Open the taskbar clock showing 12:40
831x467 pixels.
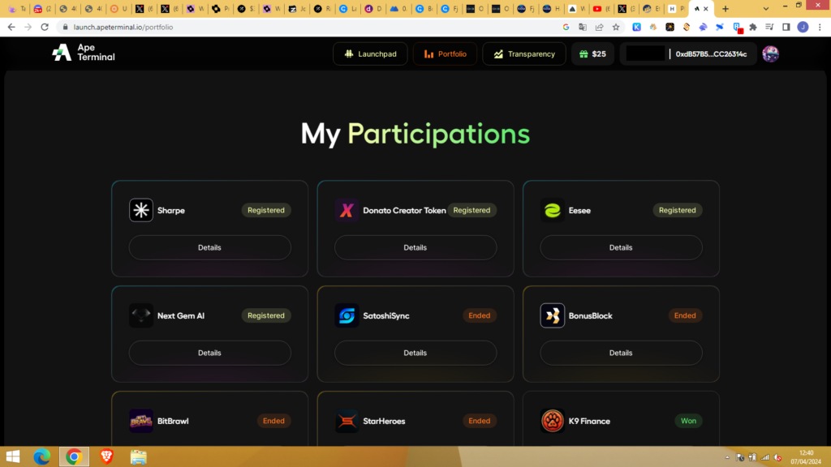[806, 457]
